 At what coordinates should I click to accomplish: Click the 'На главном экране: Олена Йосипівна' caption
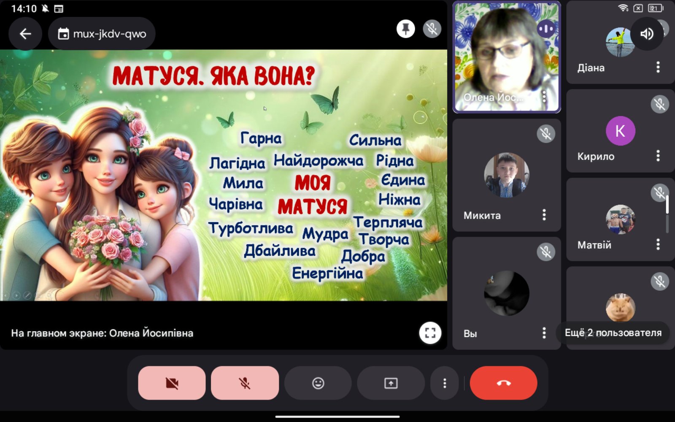pyautogui.click(x=102, y=333)
